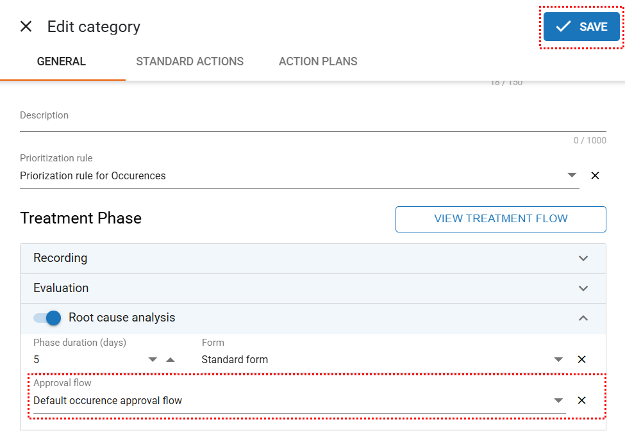Collapse the Root cause analysis section
625x431 pixels.
coord(583,318)
